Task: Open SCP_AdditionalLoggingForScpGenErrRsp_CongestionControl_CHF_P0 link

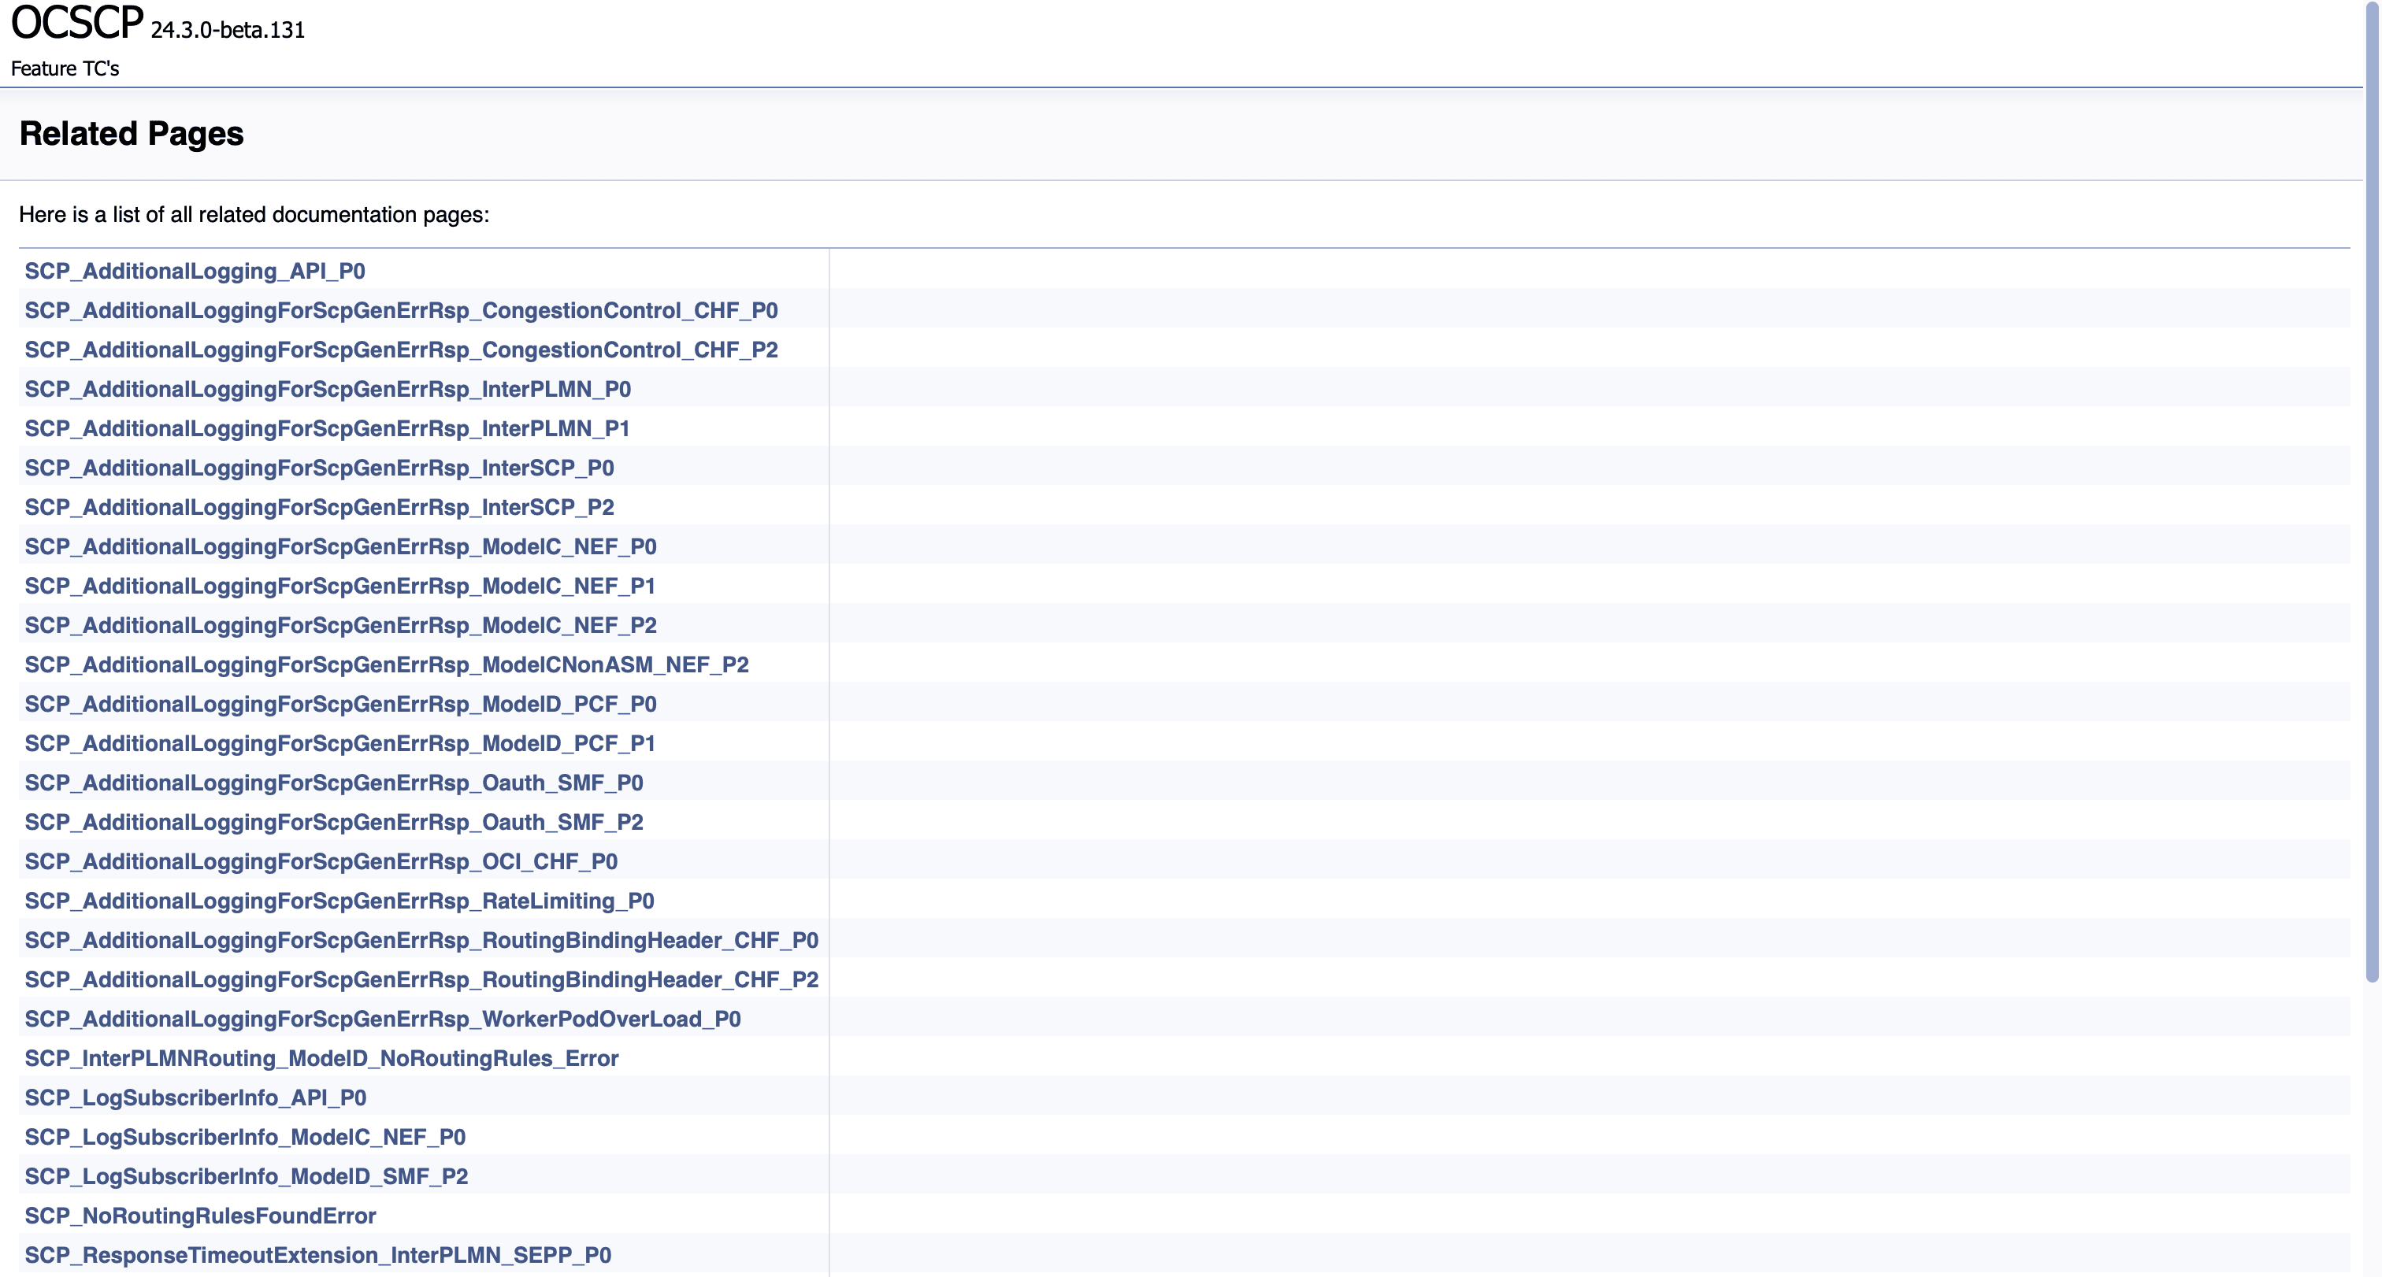Action: coord(400,310)
